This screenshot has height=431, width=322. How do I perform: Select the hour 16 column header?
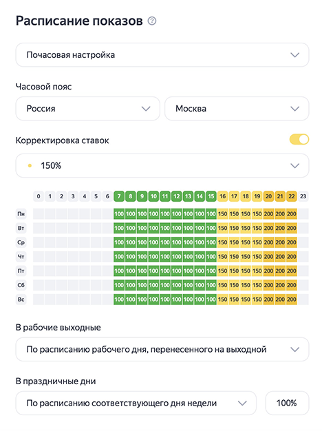(222, 196)
